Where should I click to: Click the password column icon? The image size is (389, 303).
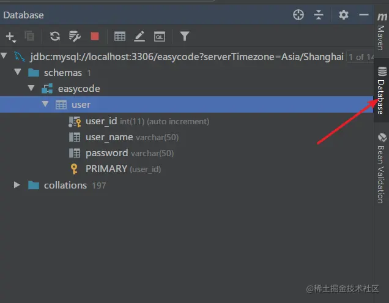coord(75,153)
